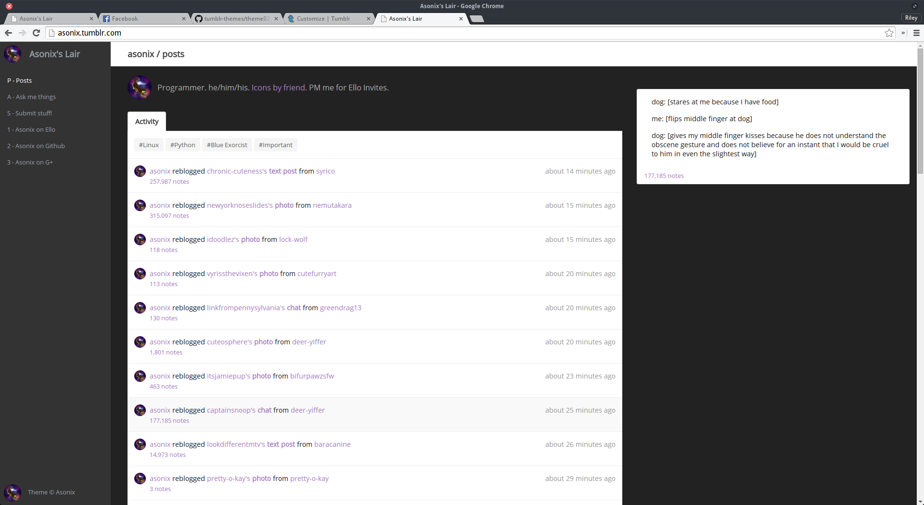Filter by the #Python tag
Image resolution: width=924 pixels, height=505 pixels.
tap(182, 145)
